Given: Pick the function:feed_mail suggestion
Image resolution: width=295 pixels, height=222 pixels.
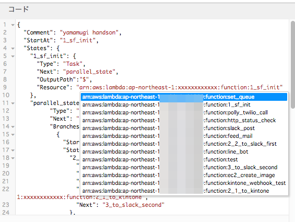Looking at the screenshot, I should [184, 136].
